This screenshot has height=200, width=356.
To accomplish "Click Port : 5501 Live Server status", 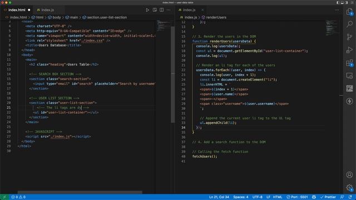I will 297,197.
